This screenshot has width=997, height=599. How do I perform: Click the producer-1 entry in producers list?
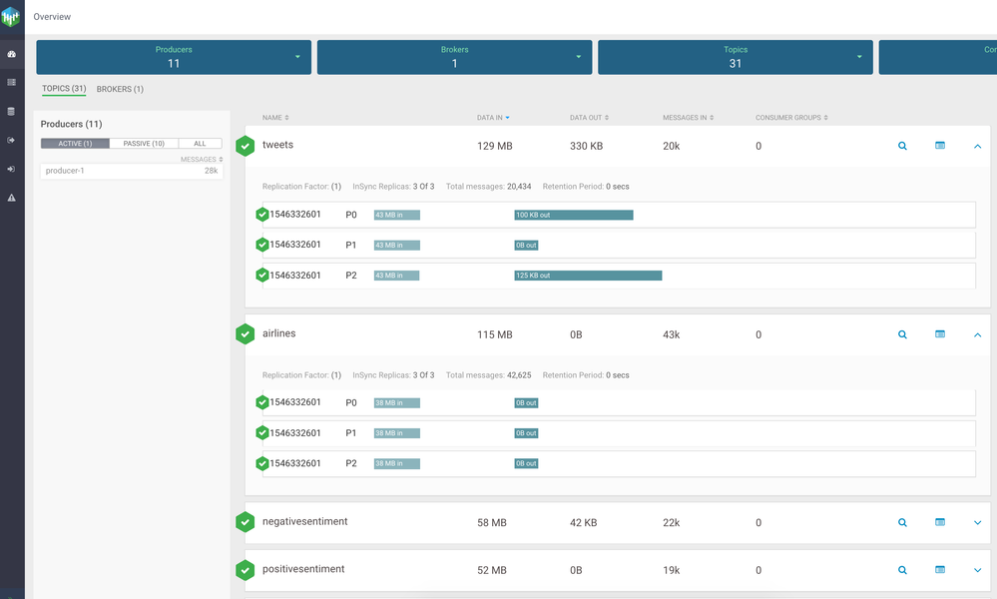click(131, 171)
